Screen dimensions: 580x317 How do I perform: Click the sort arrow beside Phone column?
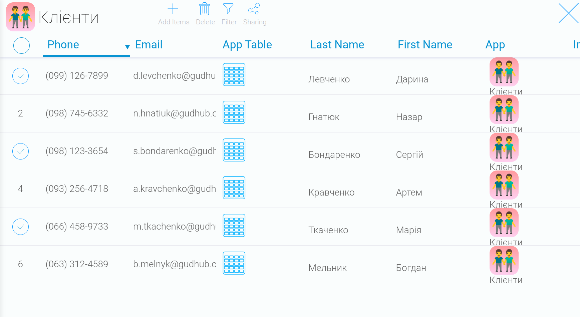(127, 47)
